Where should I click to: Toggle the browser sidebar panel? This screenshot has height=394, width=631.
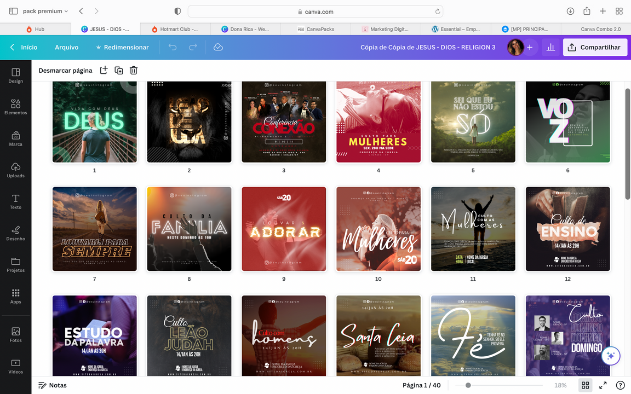coord(13,11)
